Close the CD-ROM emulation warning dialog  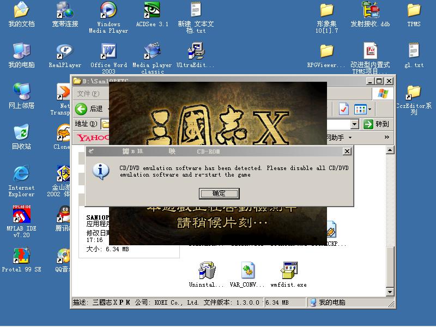click(347, 152)
